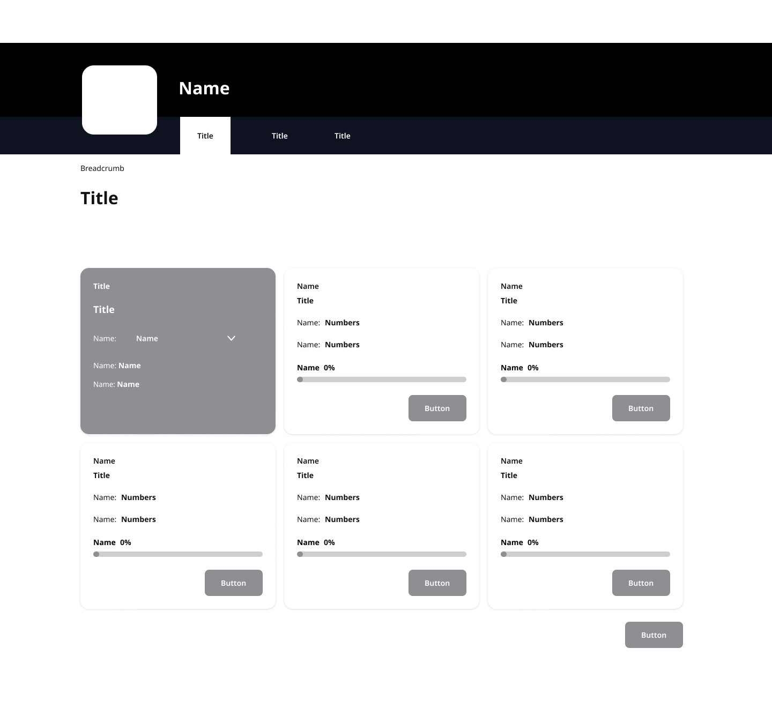This screenshot has width=772, height=708.
Task: Click the progress bar in first-row middle card
Action: tap(382, 379)
